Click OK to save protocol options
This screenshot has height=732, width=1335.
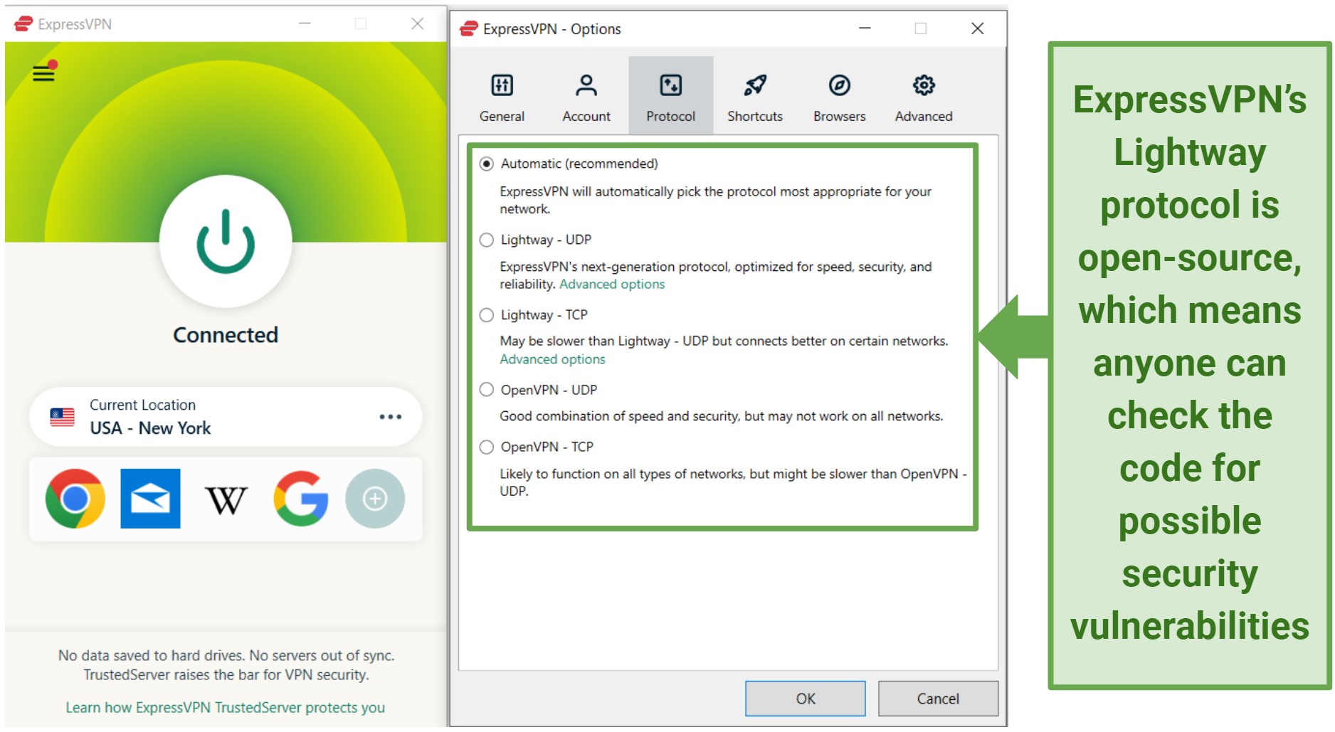[805, 699]
